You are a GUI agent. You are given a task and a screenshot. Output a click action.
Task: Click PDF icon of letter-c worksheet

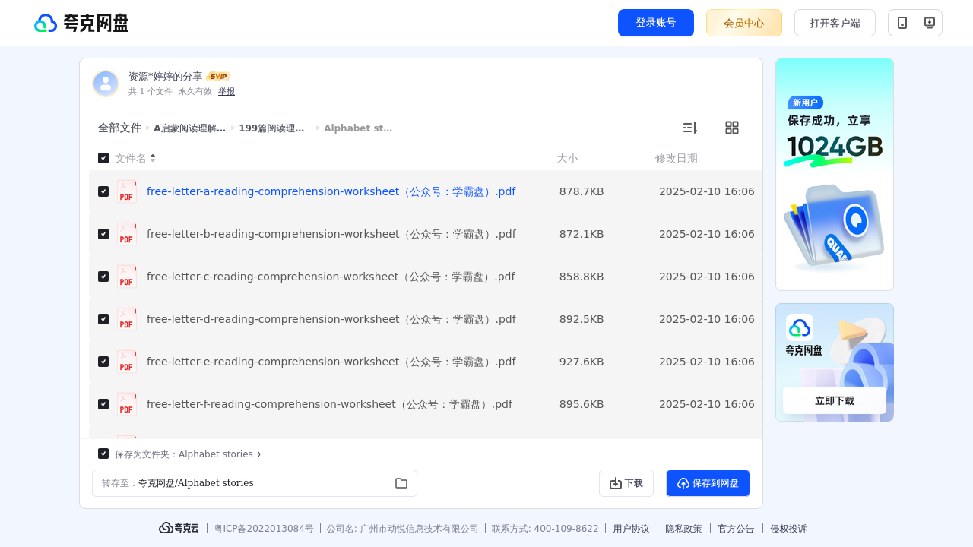126,277
